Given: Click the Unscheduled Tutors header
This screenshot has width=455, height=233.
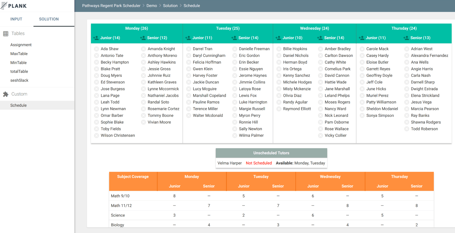Looking at the screenshot, I should pos(271,153).
